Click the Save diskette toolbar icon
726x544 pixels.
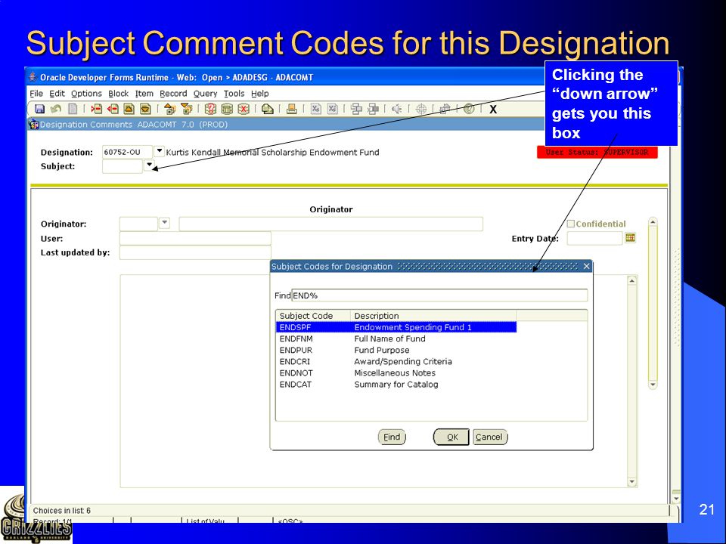click(x=40, y=109)
